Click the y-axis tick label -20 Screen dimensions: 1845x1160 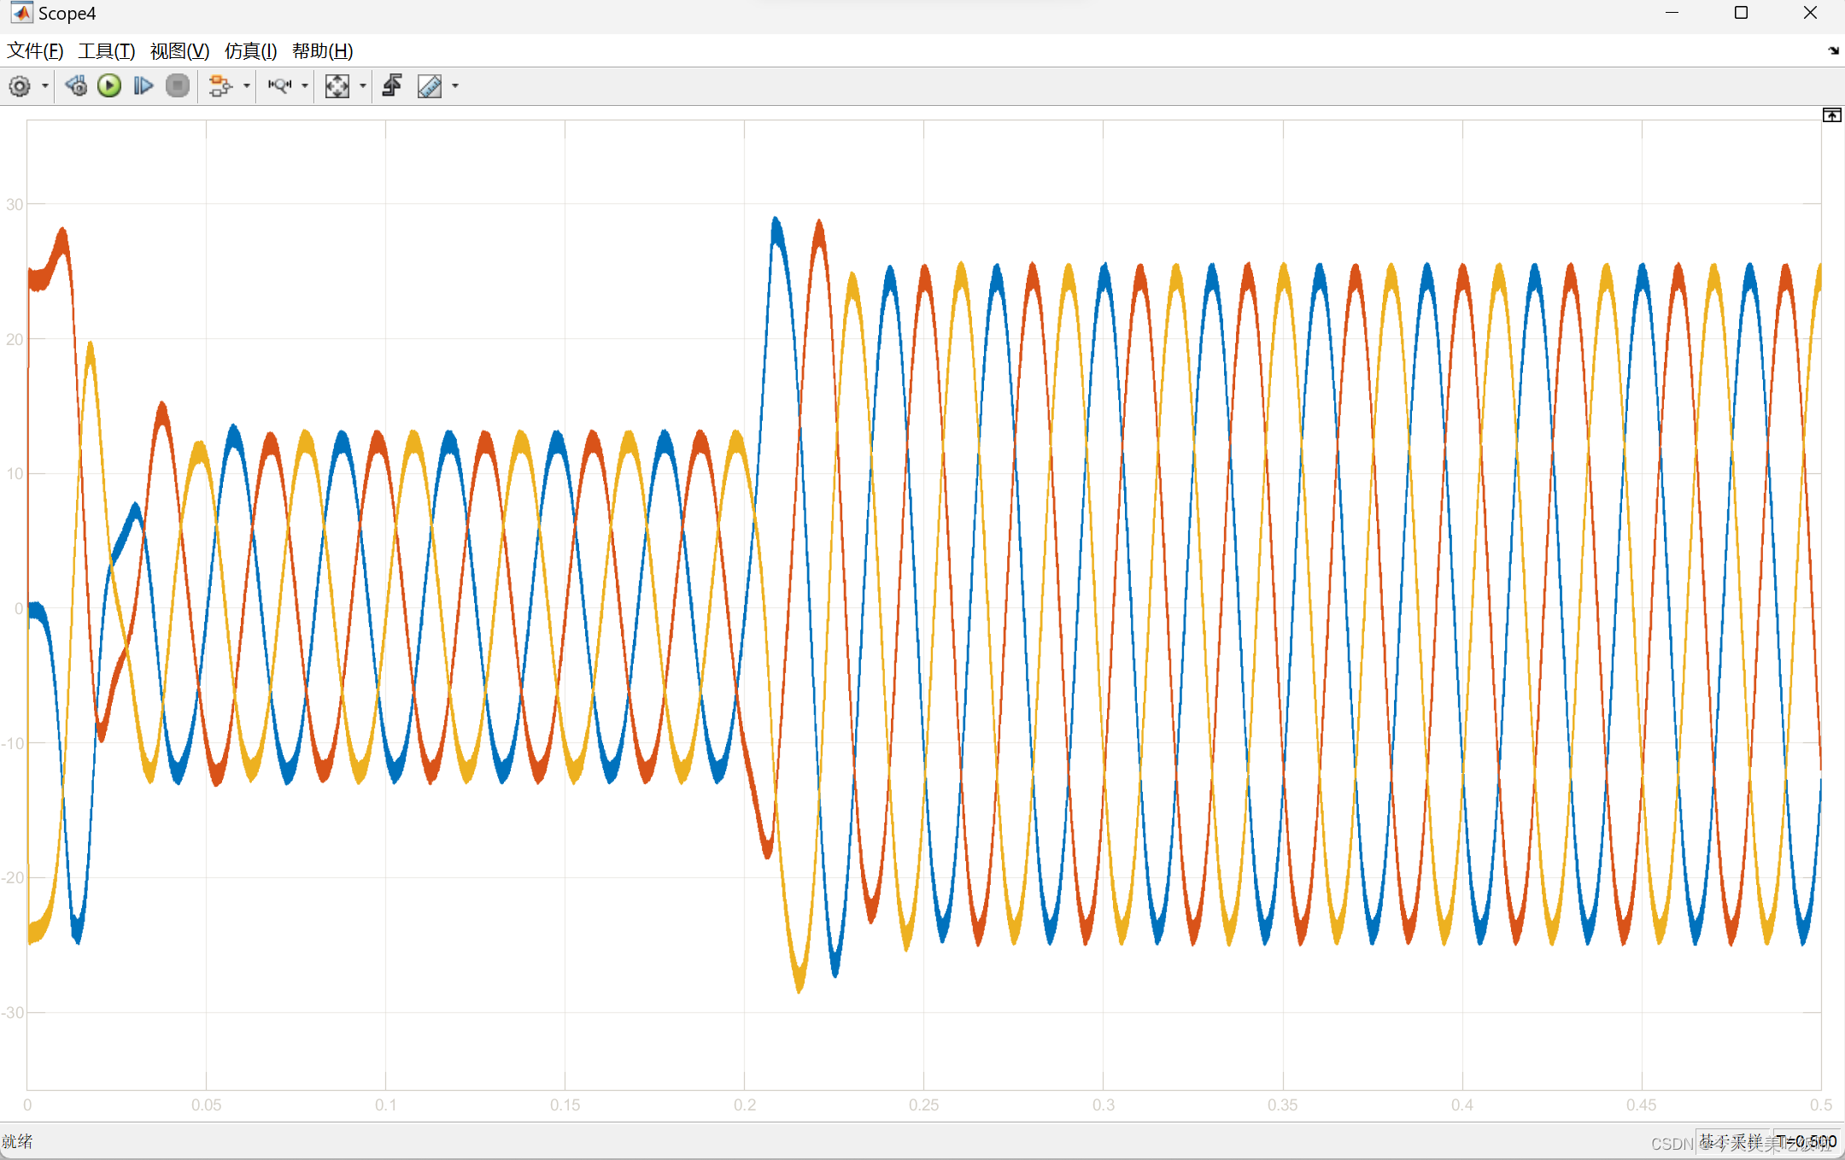(x=13, y=878)
